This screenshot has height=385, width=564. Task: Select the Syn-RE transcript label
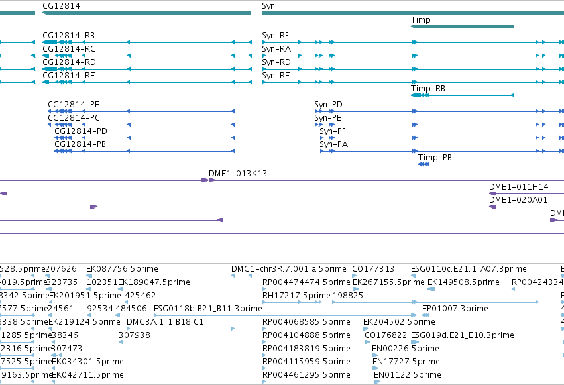(x=276, y=76)
